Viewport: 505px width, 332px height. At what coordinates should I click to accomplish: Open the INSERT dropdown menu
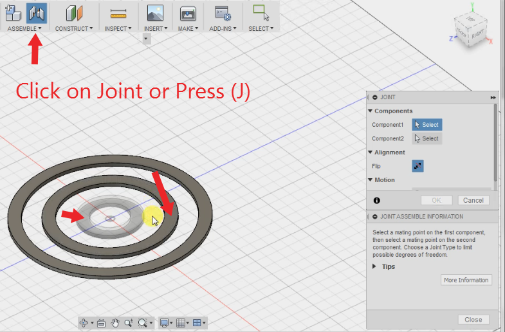pyautogui.click(x=156, y=29)
